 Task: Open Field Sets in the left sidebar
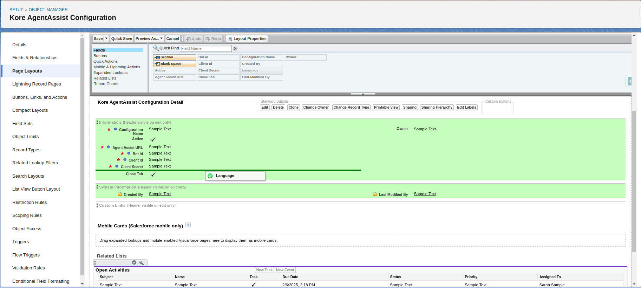click(22, 124)
